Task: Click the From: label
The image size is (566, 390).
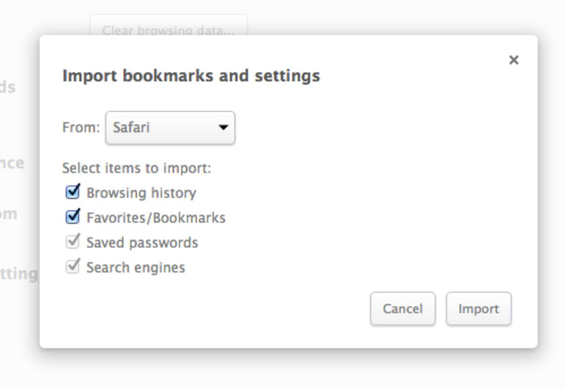Action: coord(80,127)
